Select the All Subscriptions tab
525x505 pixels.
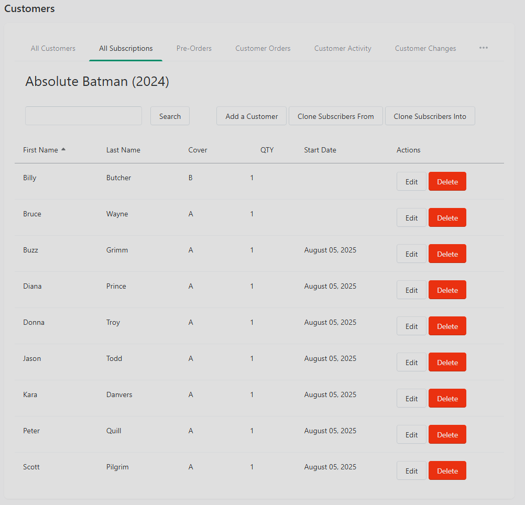click(126, 48)
